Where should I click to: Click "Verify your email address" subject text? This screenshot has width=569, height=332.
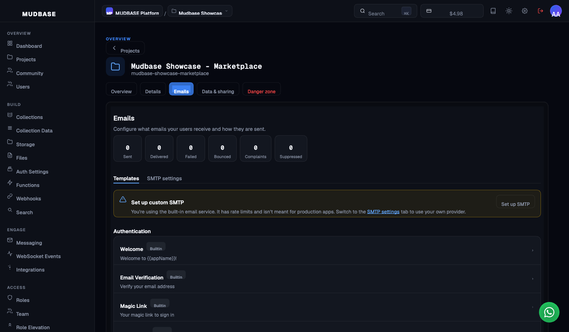click(x=147, y=287)
